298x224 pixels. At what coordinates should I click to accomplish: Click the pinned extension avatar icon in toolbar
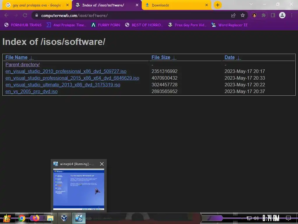(x=254, y=15)
